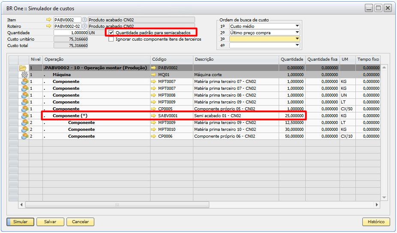Click the link arrow for code CP0006

154,136
